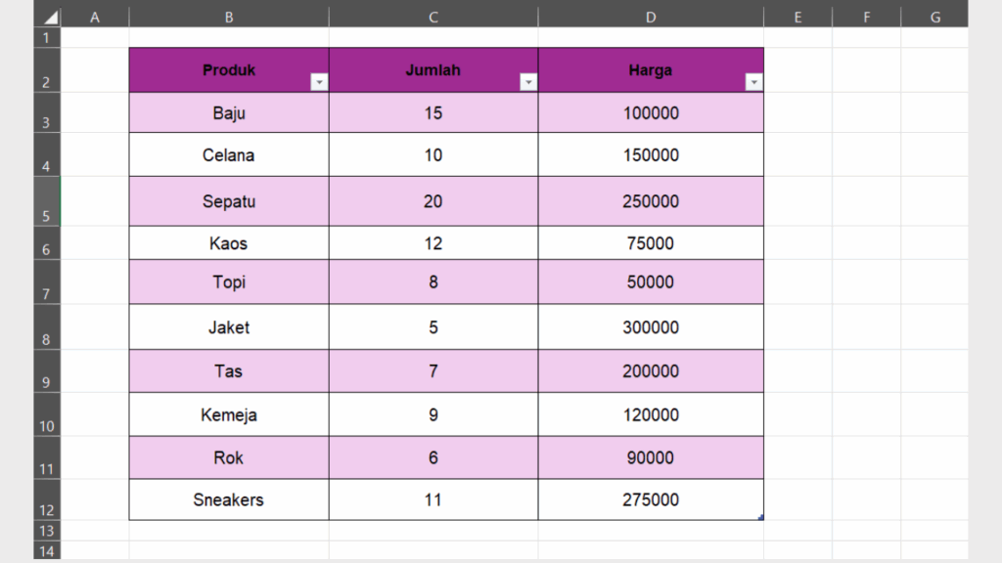This screenshot has width=1002, height=563.
Task: Open the Jumlah column filter dropdown
Action: click(x=528, y=82)
